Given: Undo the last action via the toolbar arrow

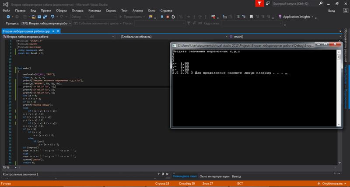Looking at the screenshot, I should click(52, 17).
